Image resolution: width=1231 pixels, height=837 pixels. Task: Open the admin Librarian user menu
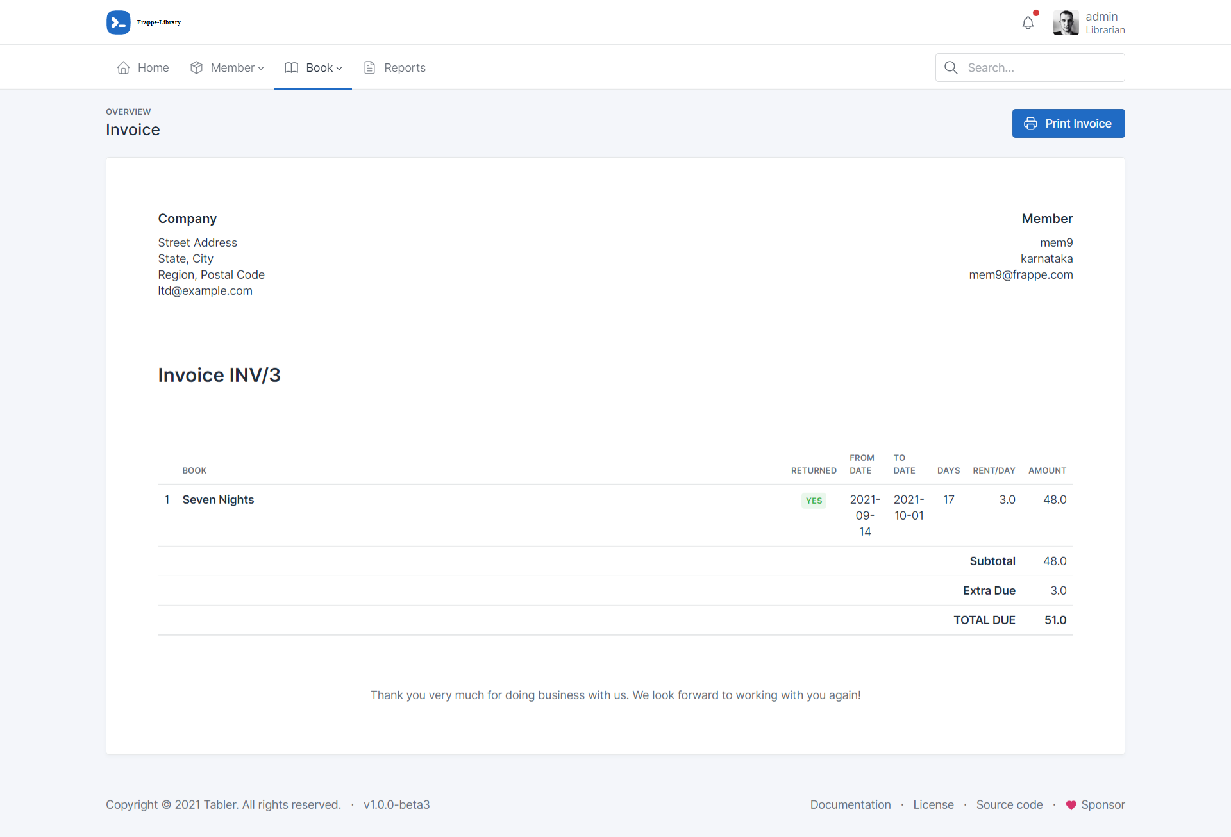pos(1105,23)
